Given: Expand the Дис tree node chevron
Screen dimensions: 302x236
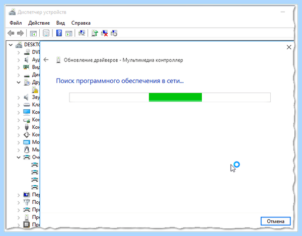Looking at the screenshot, I should pyautogui.click(x=19, y=75).
